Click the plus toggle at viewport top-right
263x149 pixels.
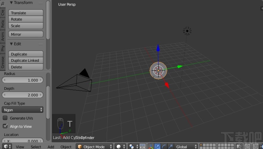[261, 8]
